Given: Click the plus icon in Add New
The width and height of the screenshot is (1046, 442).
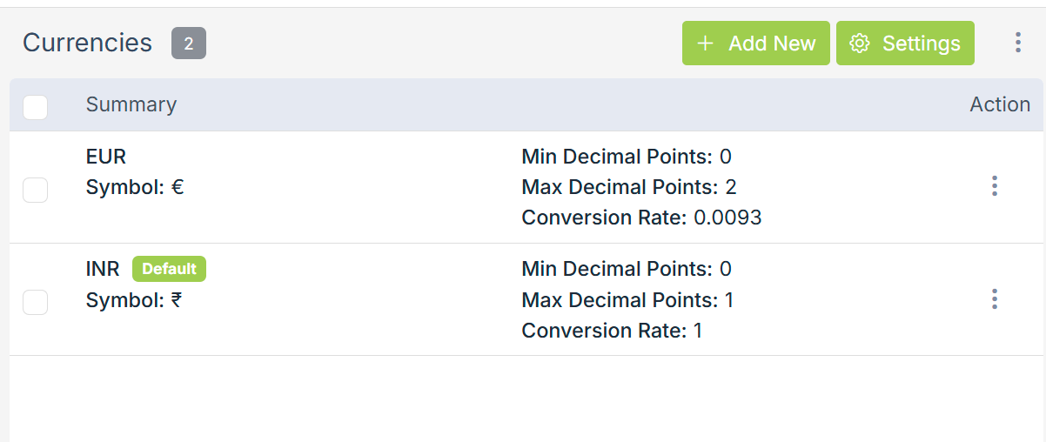Looking at the screenshot, I should [706, 44].
